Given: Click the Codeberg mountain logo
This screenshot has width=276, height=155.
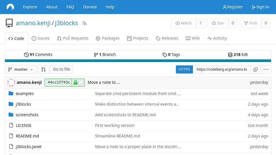Looking at the screenshot, I should (10, 7).
